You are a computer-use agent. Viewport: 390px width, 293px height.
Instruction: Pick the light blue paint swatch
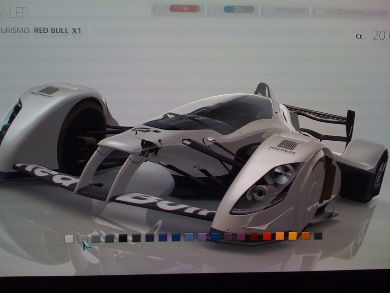coord(189,237)
